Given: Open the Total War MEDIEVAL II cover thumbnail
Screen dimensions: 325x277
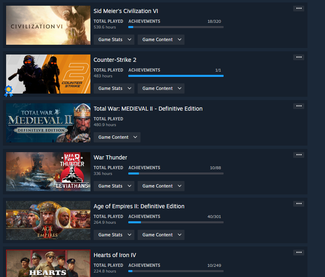Looking at the screenshot, I should 48,123.
